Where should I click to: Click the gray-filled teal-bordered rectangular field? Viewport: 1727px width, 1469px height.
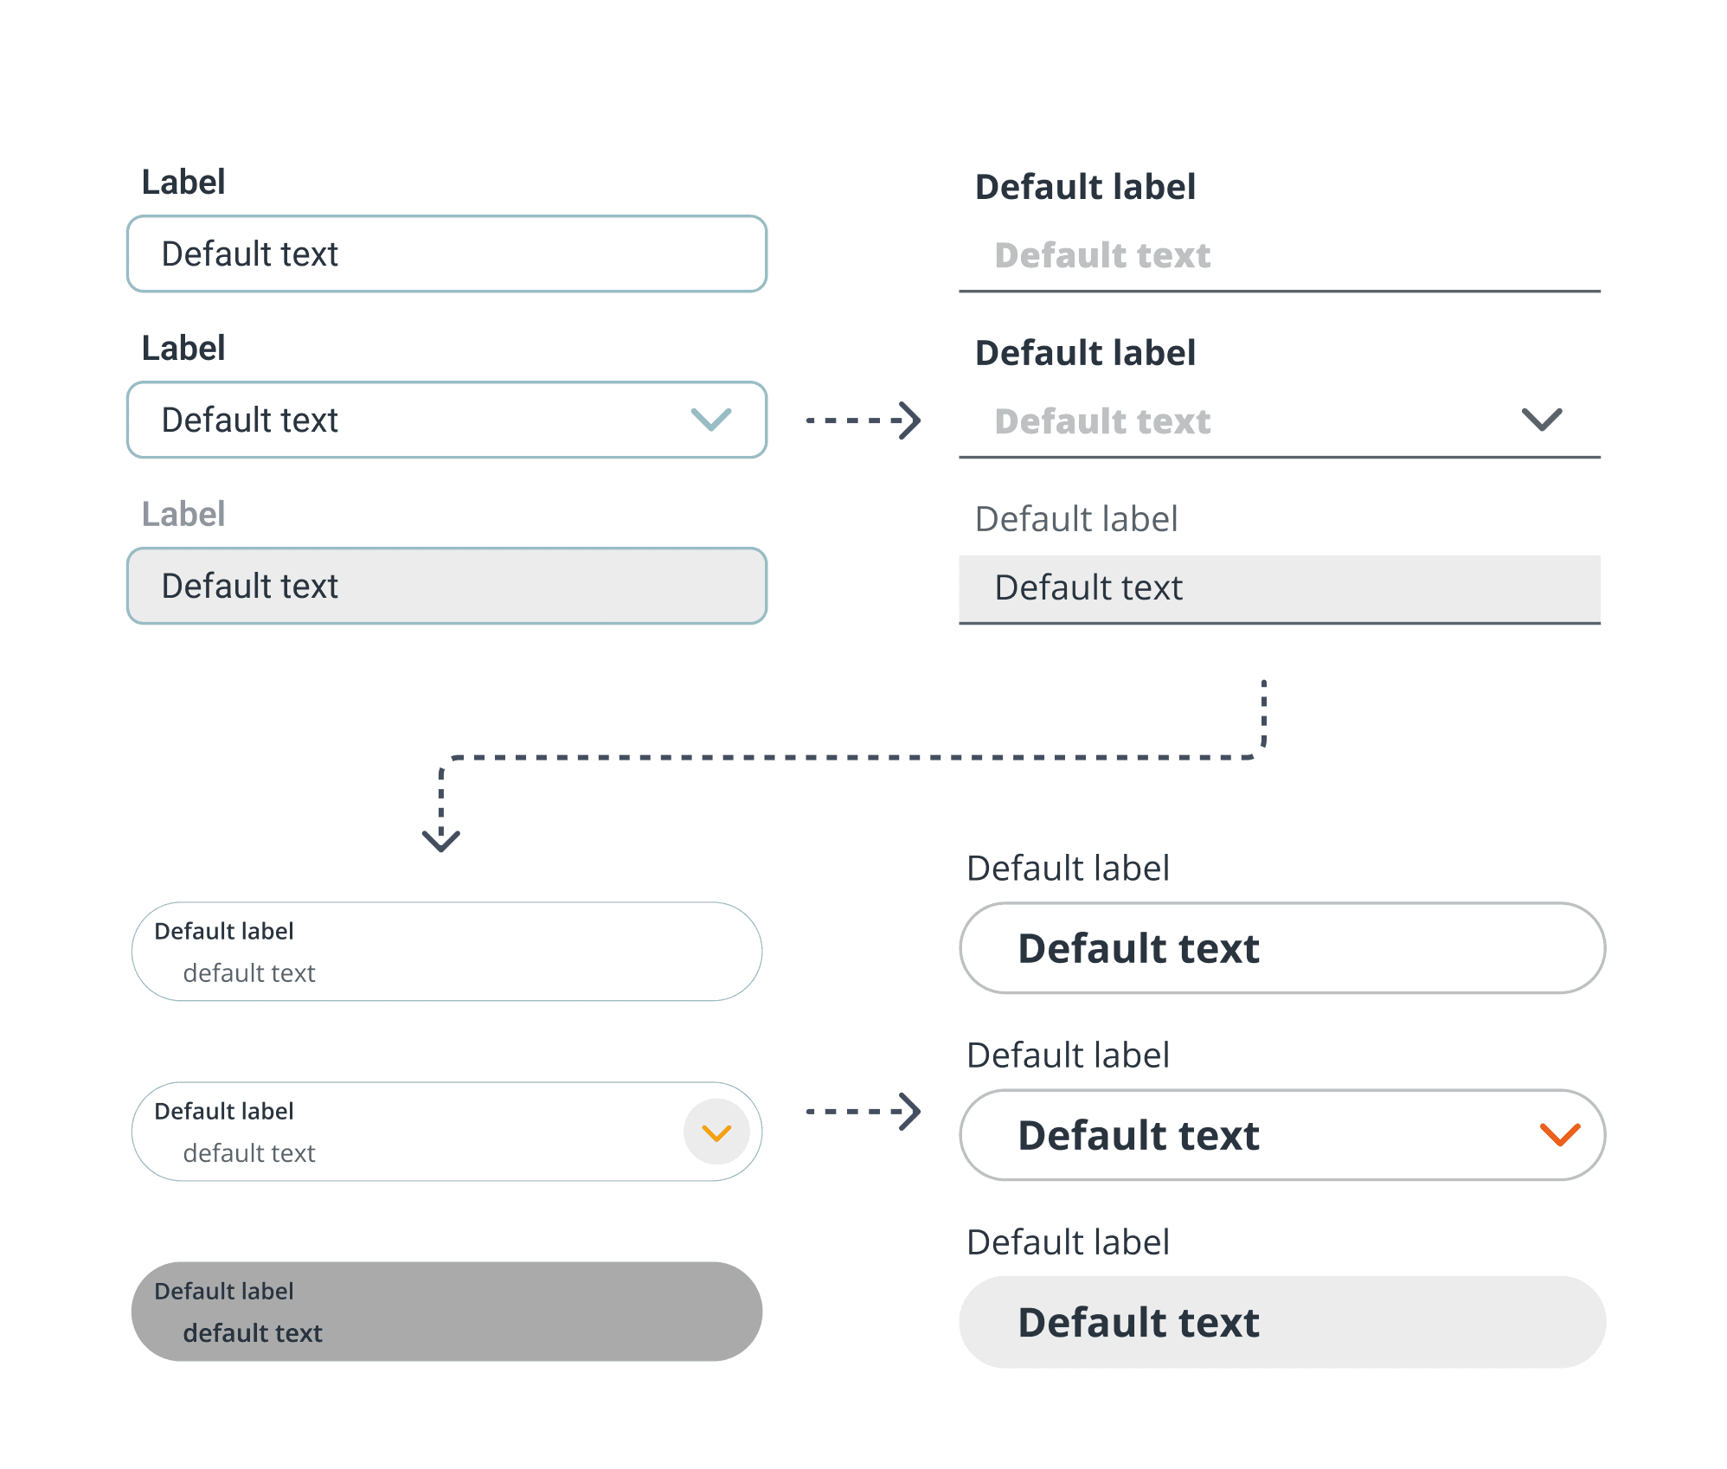pos(446,586)
